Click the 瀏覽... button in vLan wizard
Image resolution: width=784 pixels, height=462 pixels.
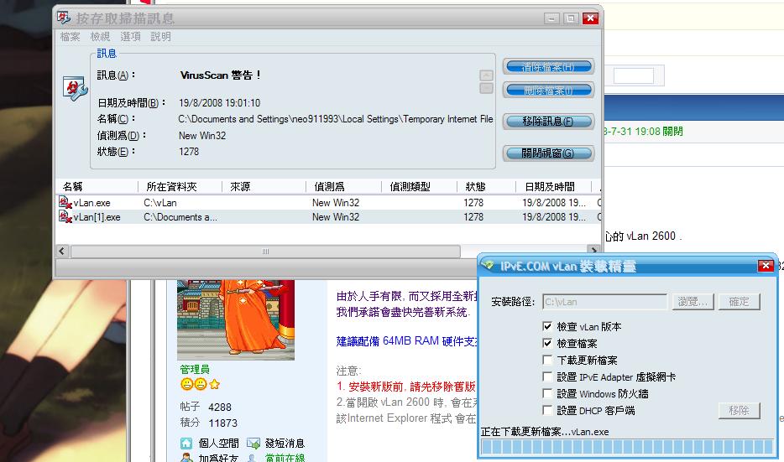693,302
